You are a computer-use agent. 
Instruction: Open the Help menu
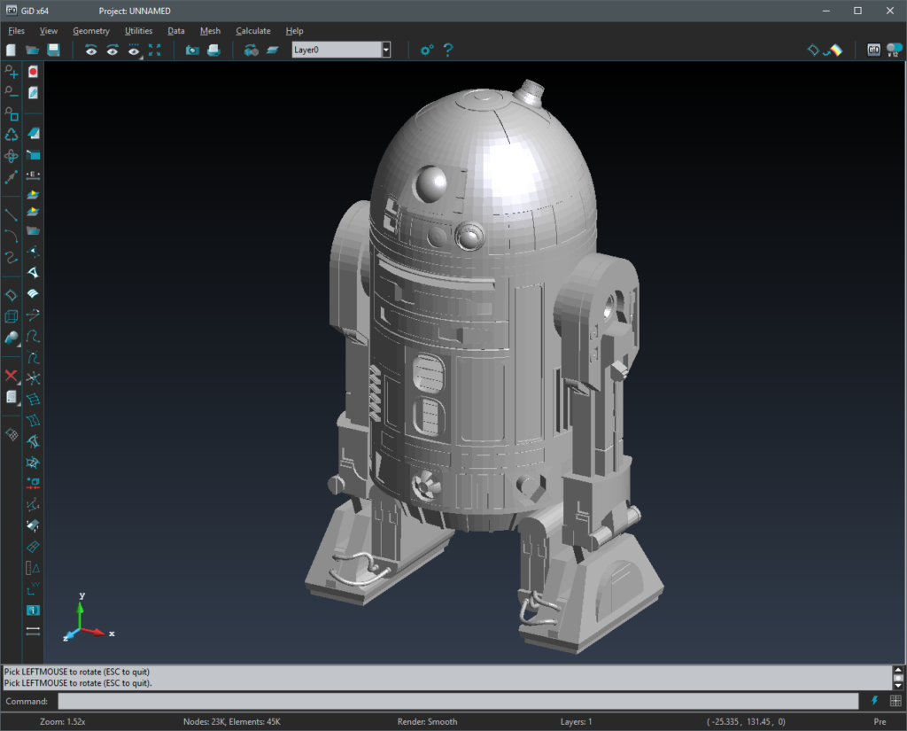click(294, 31)
